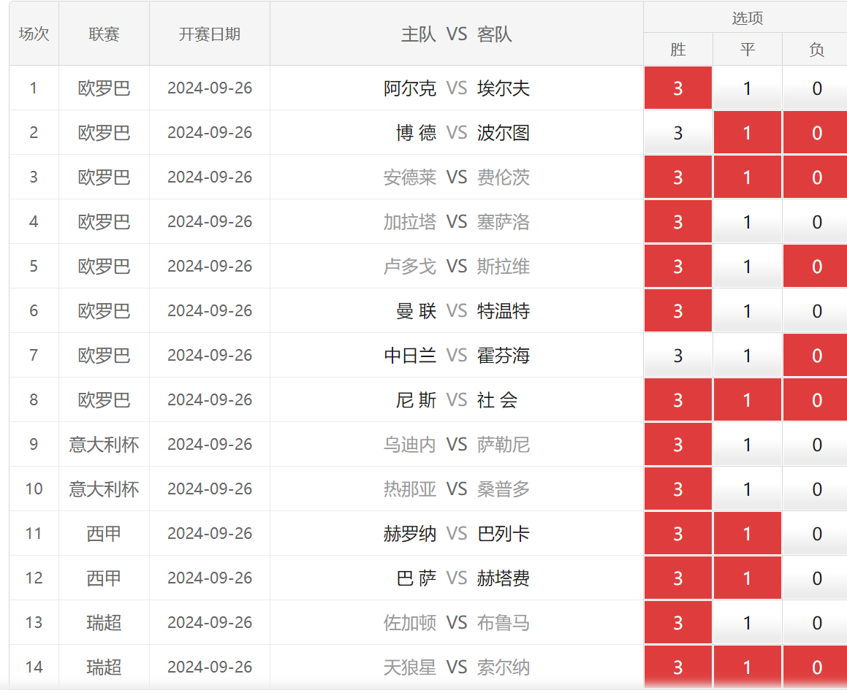Toggle draw option 1 for 巴萨 VS 赫塔费
The height and width of the screenshot is (693, 847).
click(747, 578)
